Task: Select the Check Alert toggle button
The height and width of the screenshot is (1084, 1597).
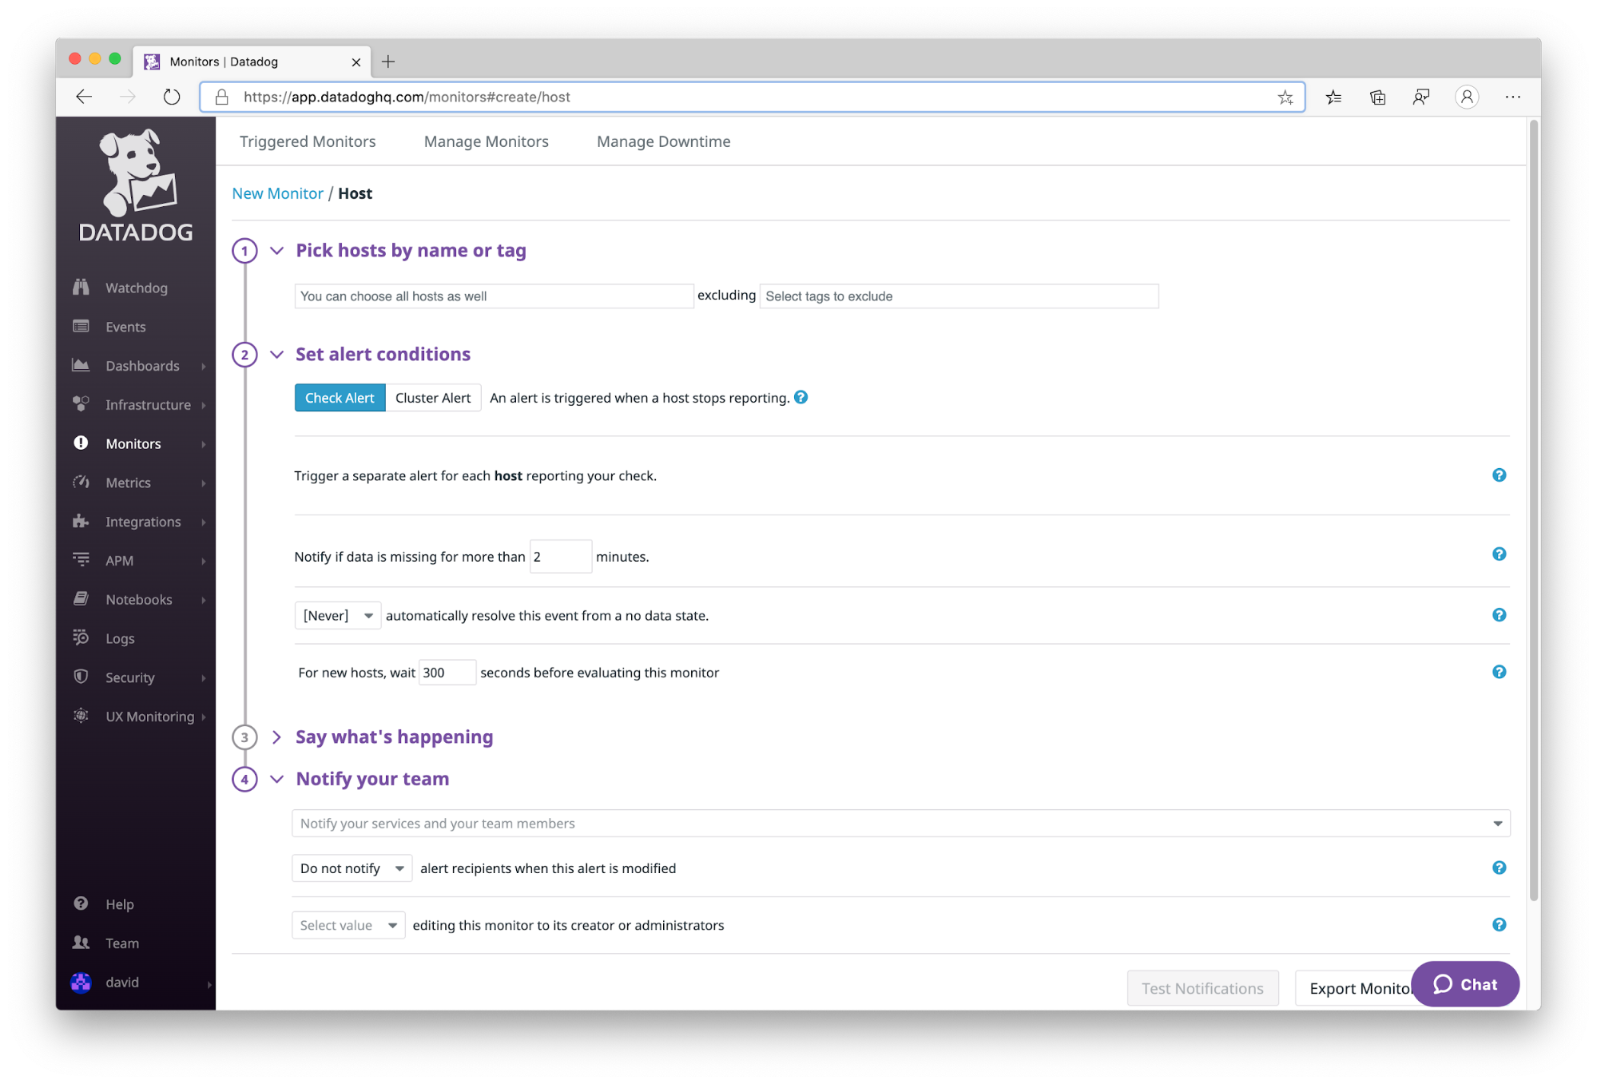Action: [x=340, y=397]
